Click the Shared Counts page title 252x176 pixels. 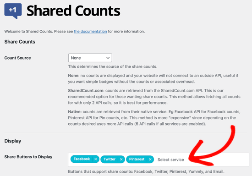tap(73, 11)
